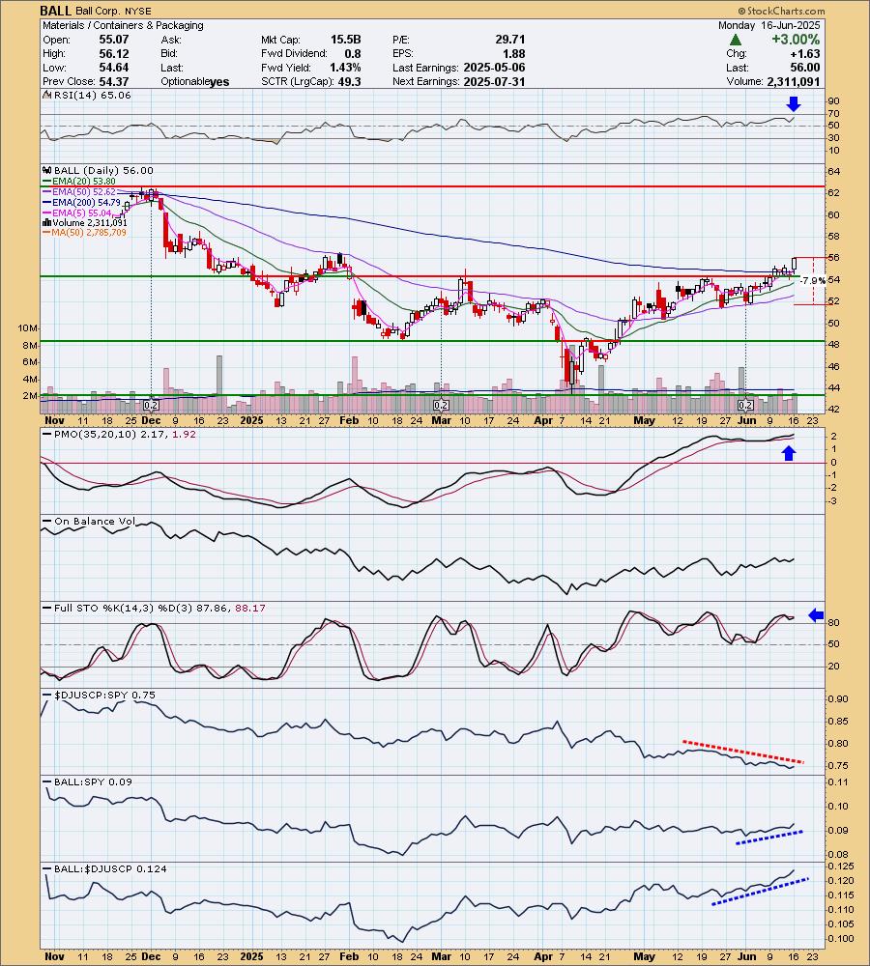Click Next Earnings date 2025-07-31

click(x=494, y=81)
